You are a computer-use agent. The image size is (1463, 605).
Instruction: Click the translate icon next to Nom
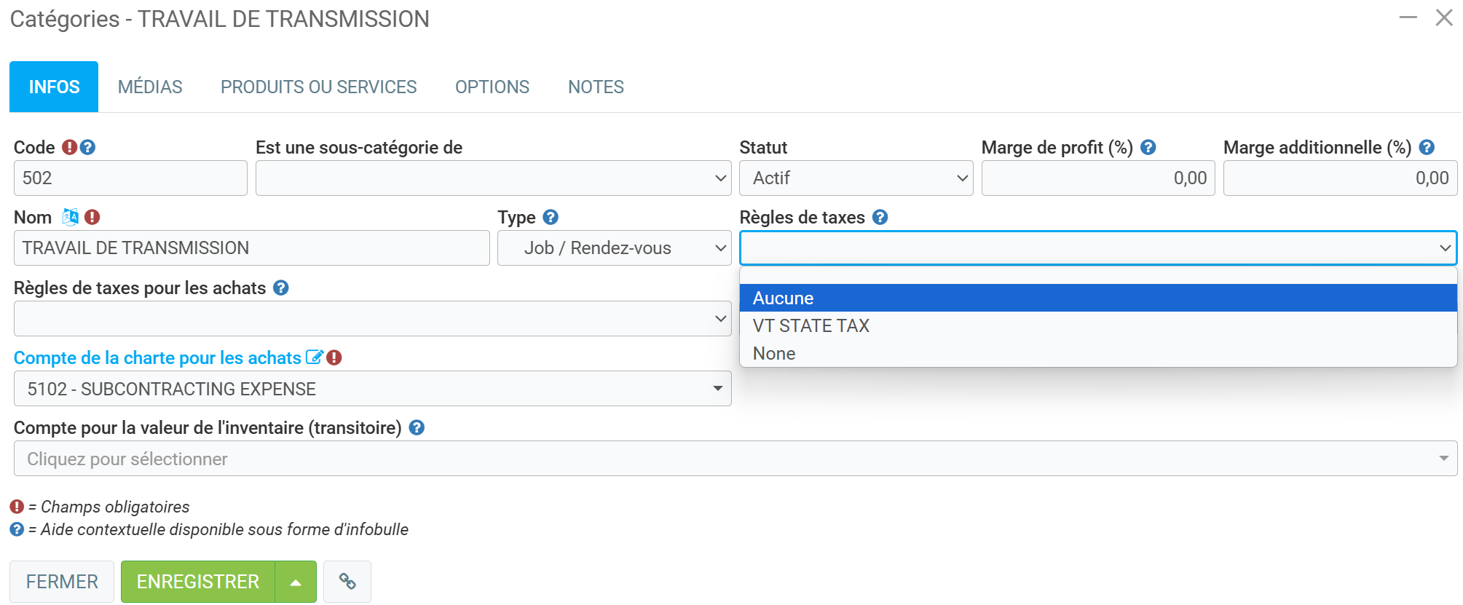point(71,217)
